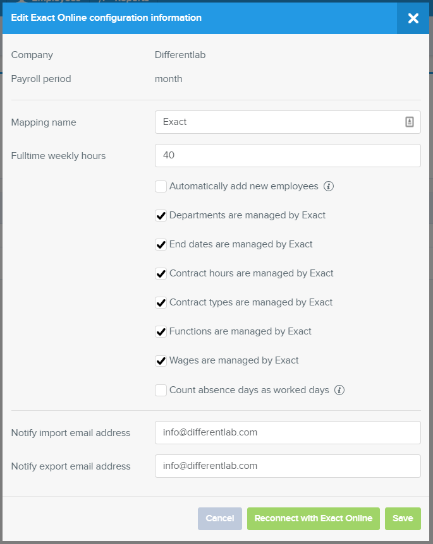
Task: Close the Edit Exact Online dialog
Action: [413, 18]
